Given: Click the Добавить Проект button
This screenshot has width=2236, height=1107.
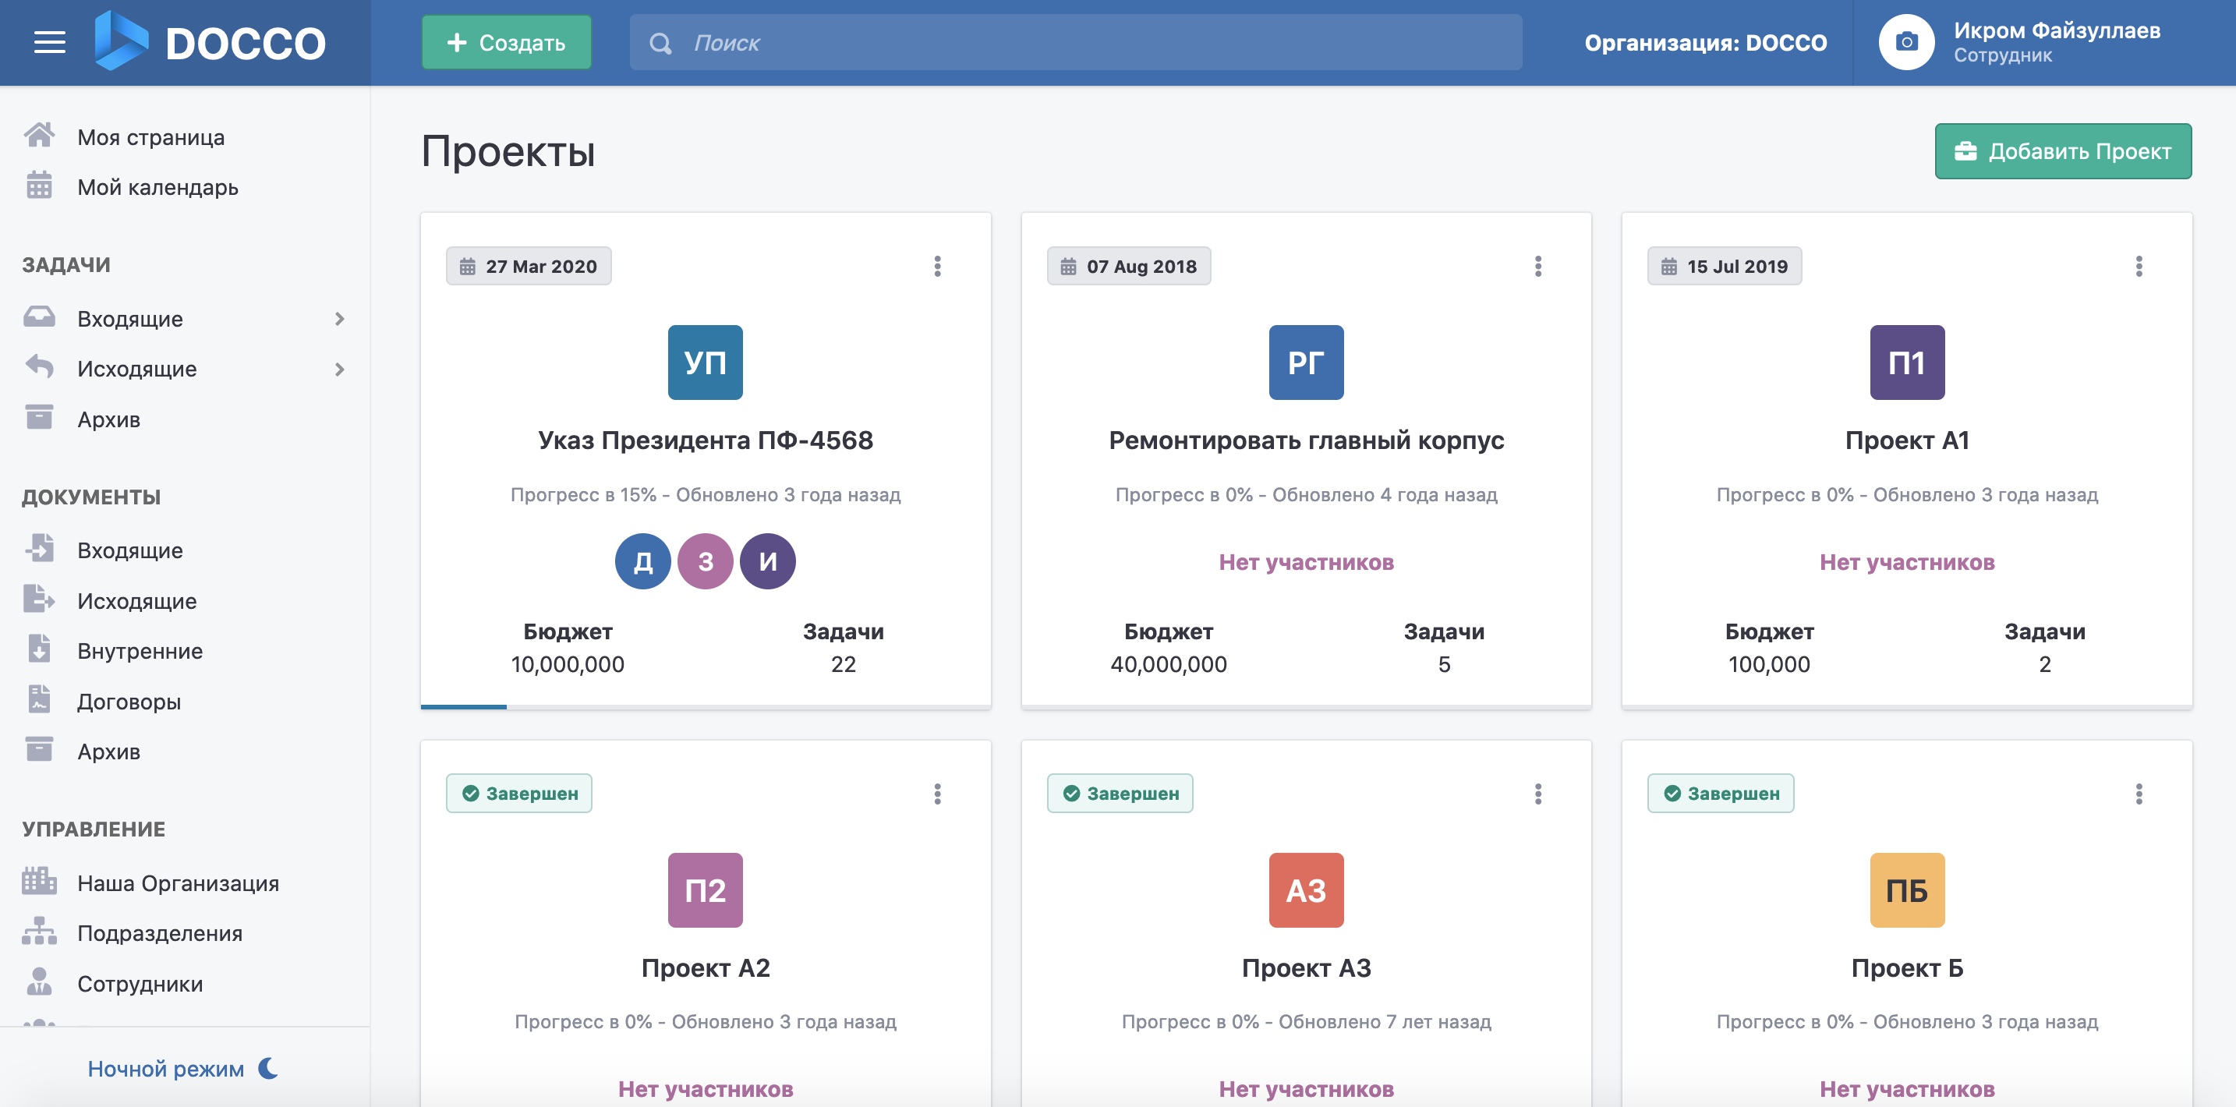Looking at the screenshot, I should 2062,151.
